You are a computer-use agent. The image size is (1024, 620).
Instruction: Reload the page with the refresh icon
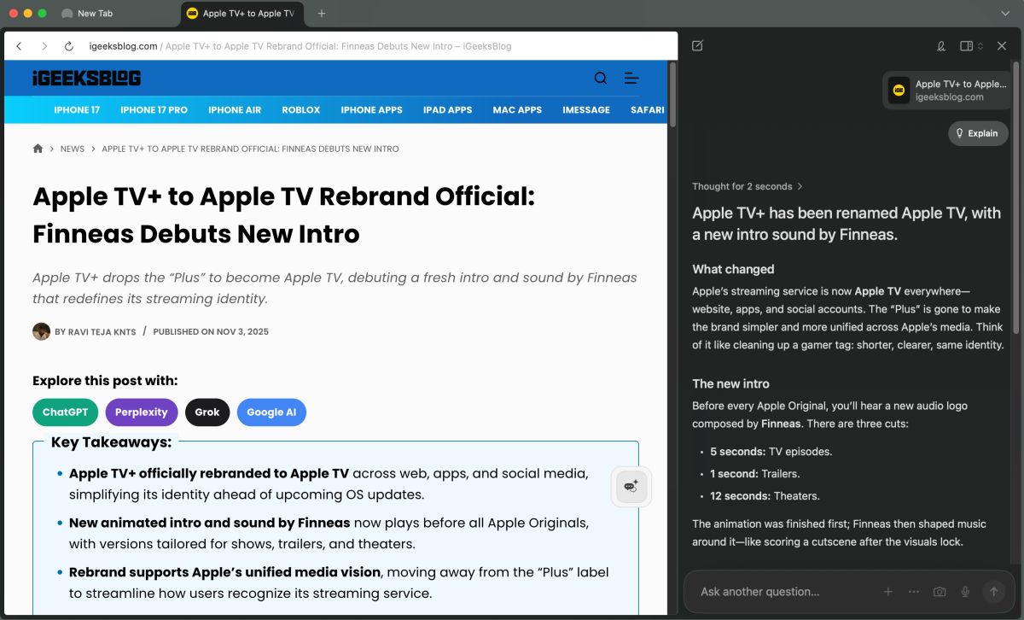pos(69,46)
